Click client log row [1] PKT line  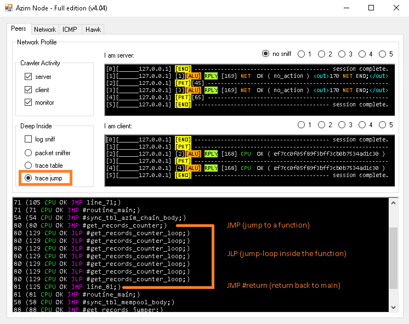click(x=247, y=146)
